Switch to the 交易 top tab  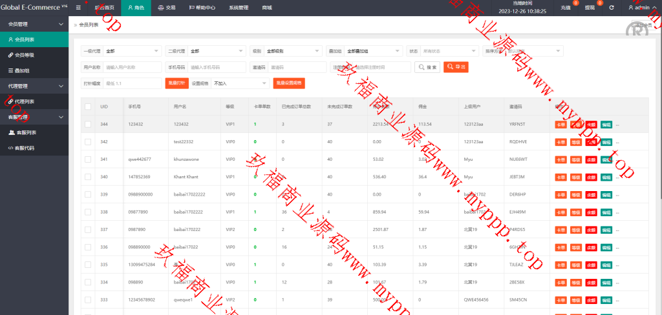click(167, 8)
